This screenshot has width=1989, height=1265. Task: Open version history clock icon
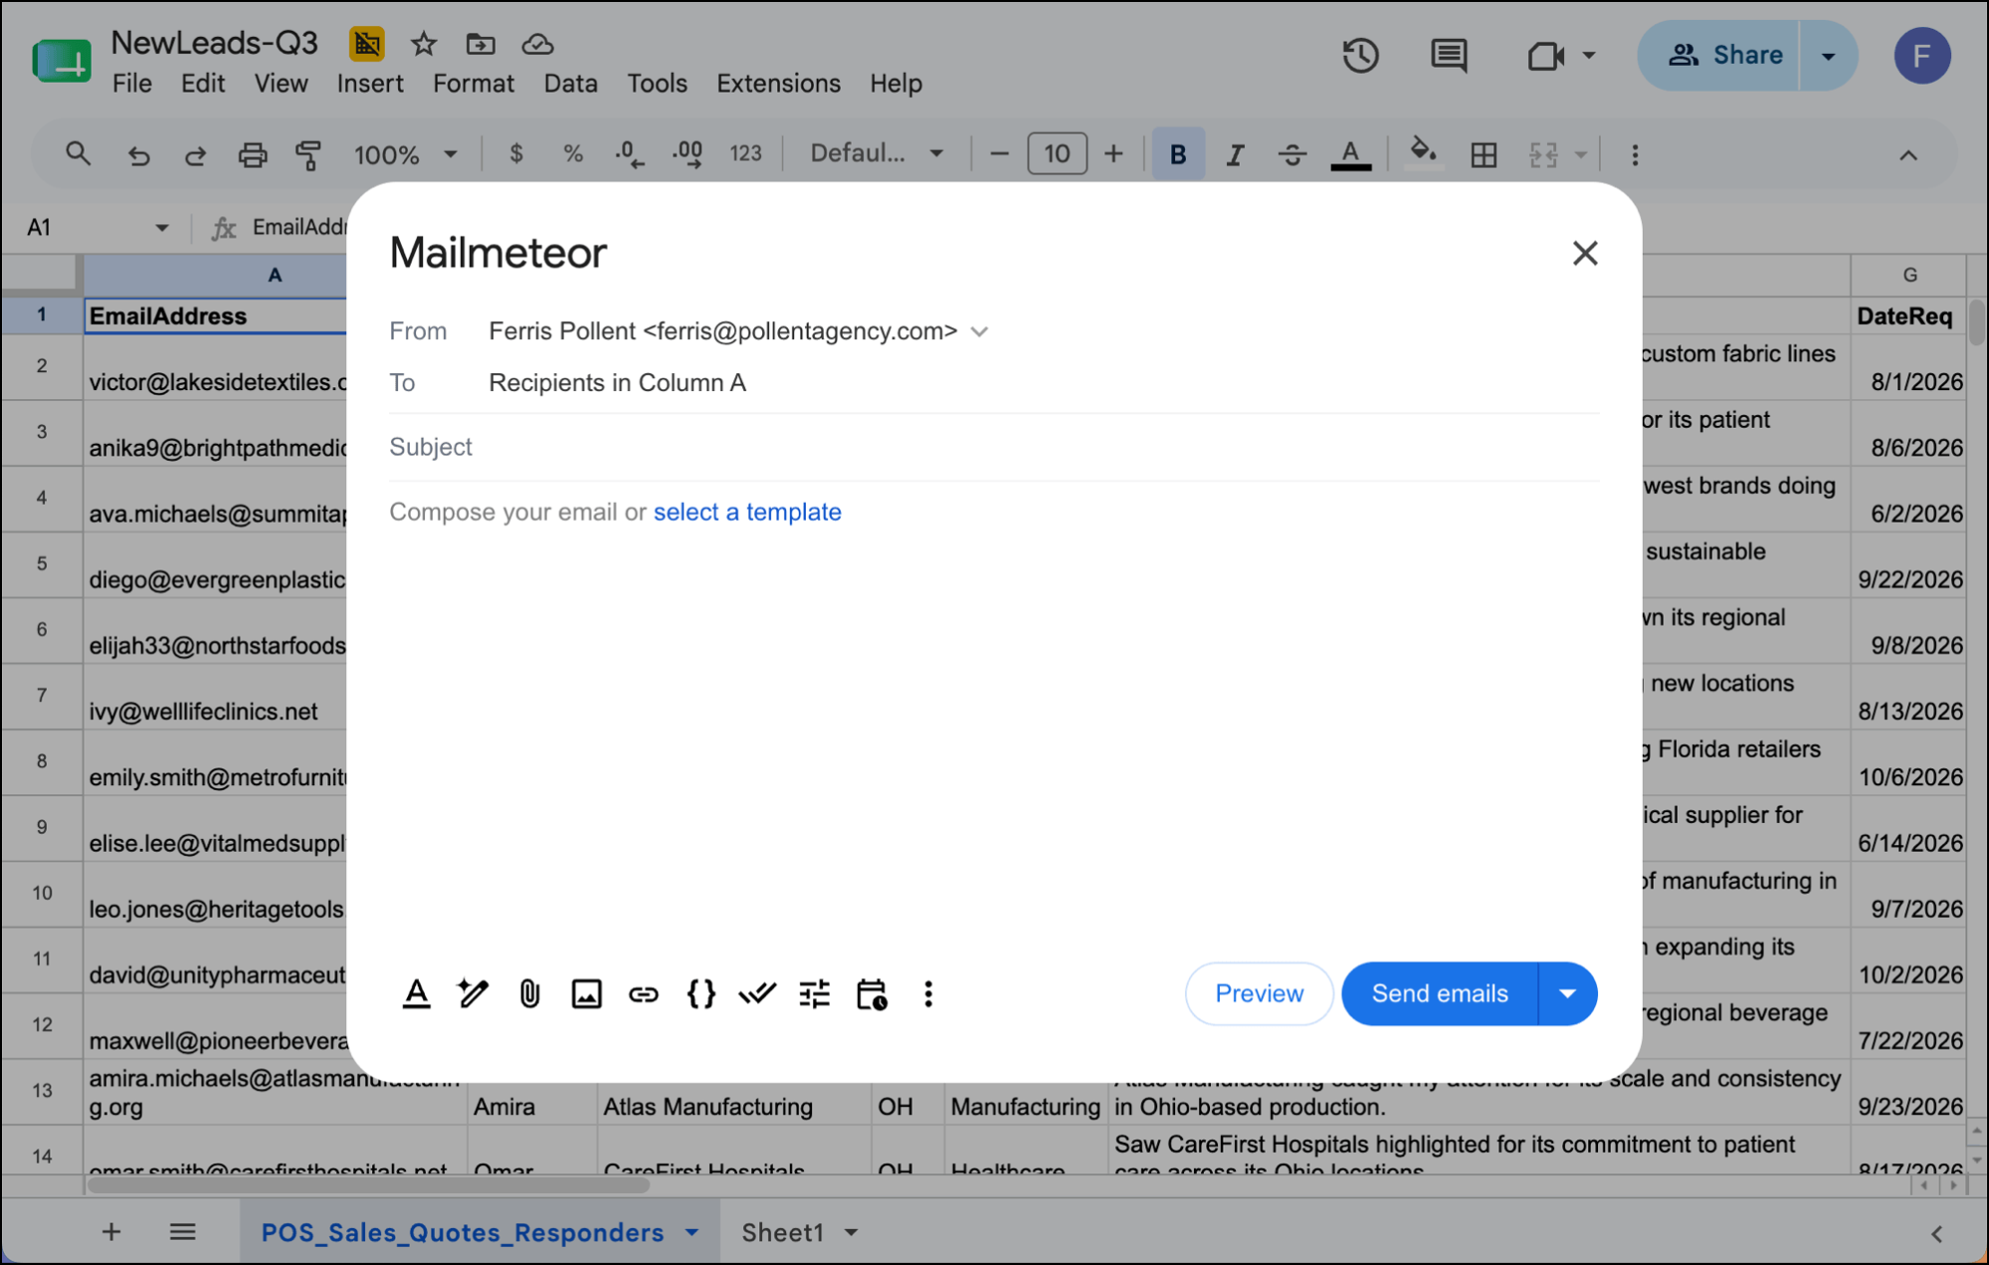click(x=1360, y=55)
